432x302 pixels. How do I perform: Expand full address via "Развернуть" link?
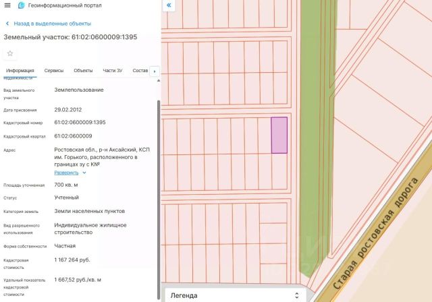66,173
